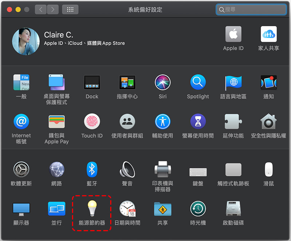This screenshot has width=291, height=241.
Task: Open Internet 帳號 preferences
Action: coord(21,121)
